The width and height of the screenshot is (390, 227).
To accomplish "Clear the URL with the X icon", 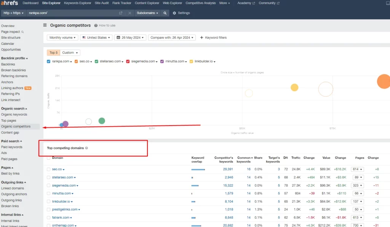I will click(129, 13).
